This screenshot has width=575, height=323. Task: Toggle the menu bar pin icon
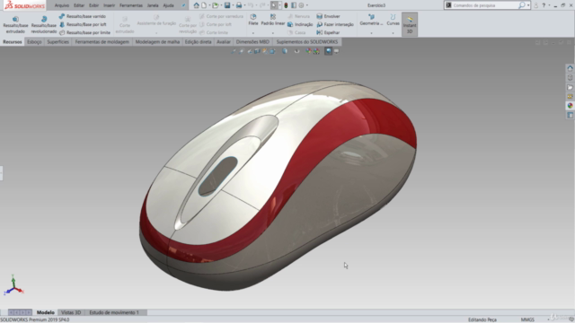pos(183,5)
